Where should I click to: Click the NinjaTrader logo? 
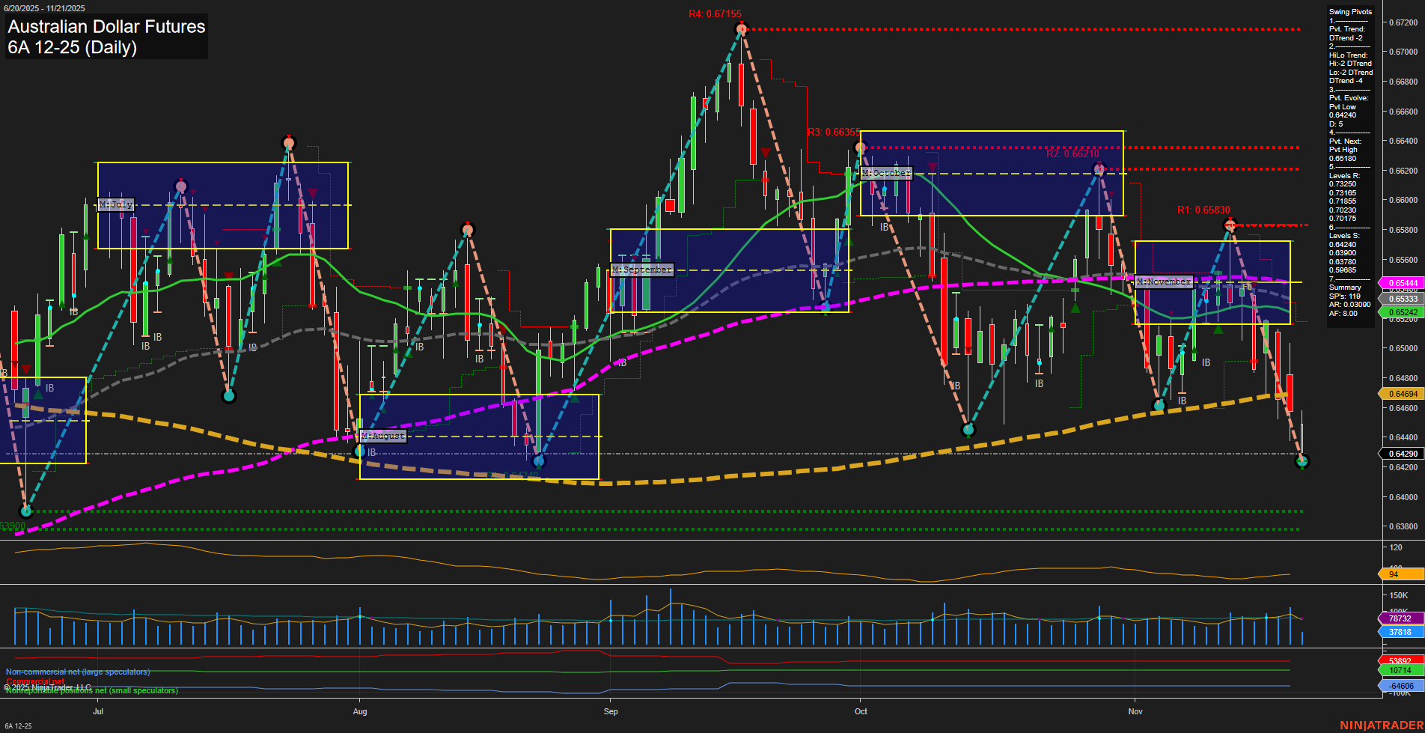pos(1379,726)
